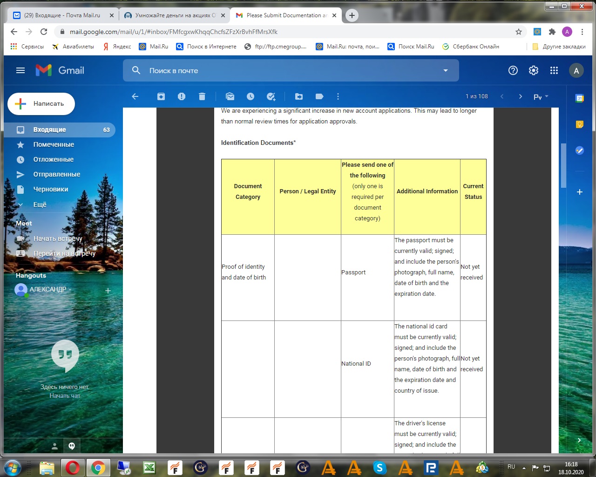This screenshot has height=477, width=596.
Task: Open Gmail support help icon
Action: click(513, 70)
